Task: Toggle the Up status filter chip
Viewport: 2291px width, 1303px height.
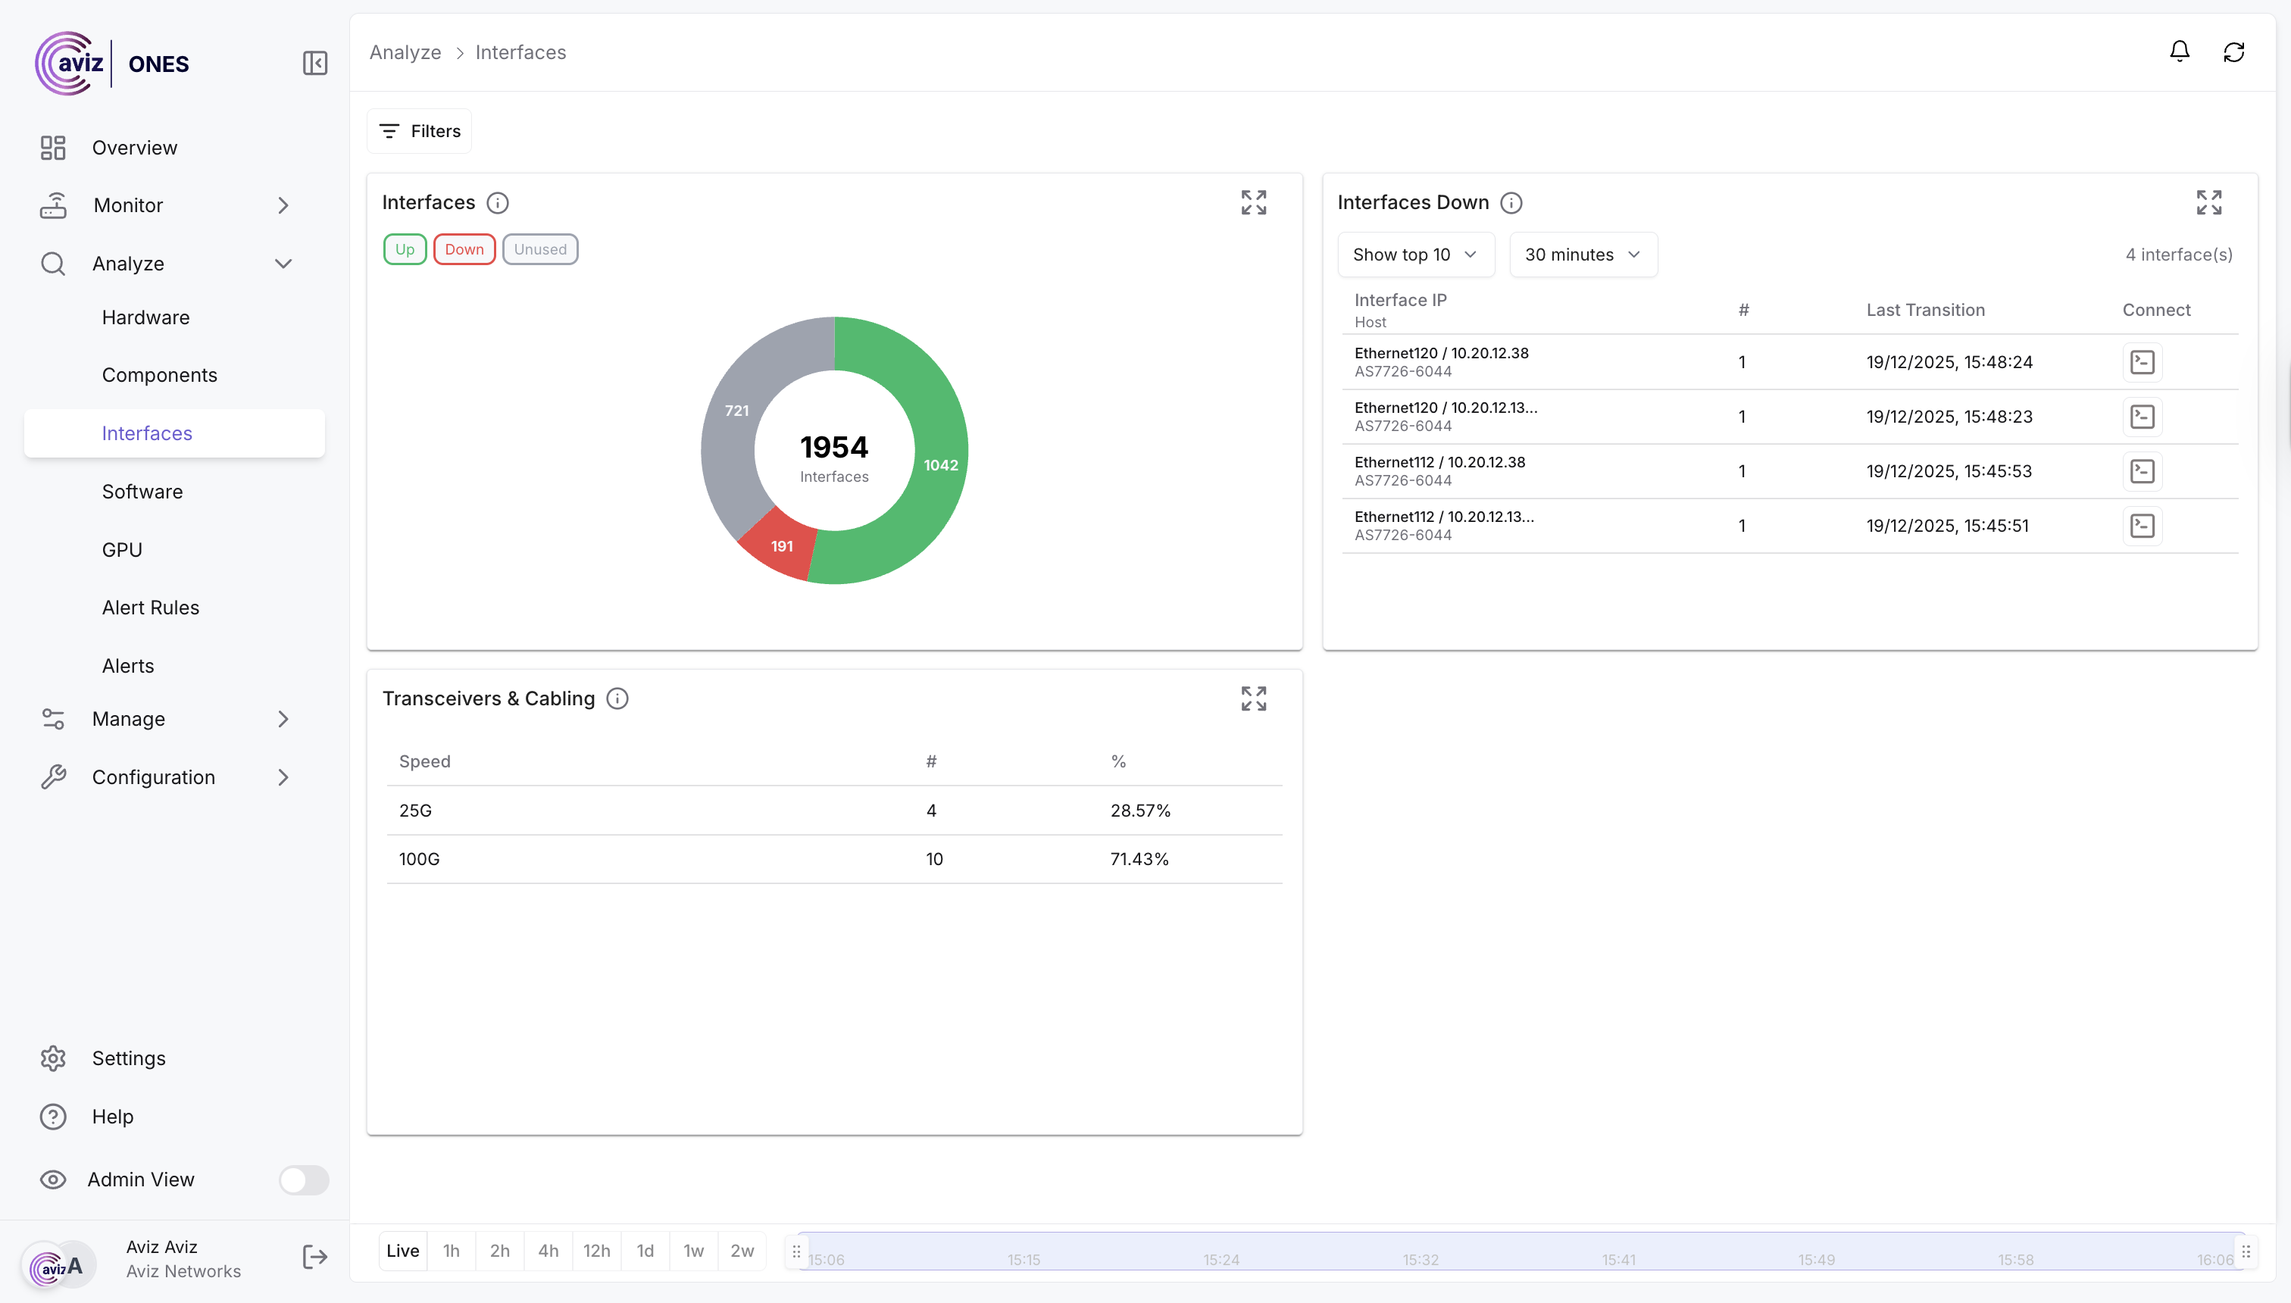Action: [405, 250]
